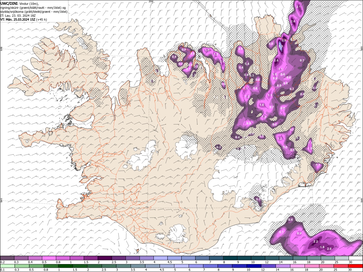
Task: Click the white swatch at 30 in upper legend
Action: click(x=356, y=258)
